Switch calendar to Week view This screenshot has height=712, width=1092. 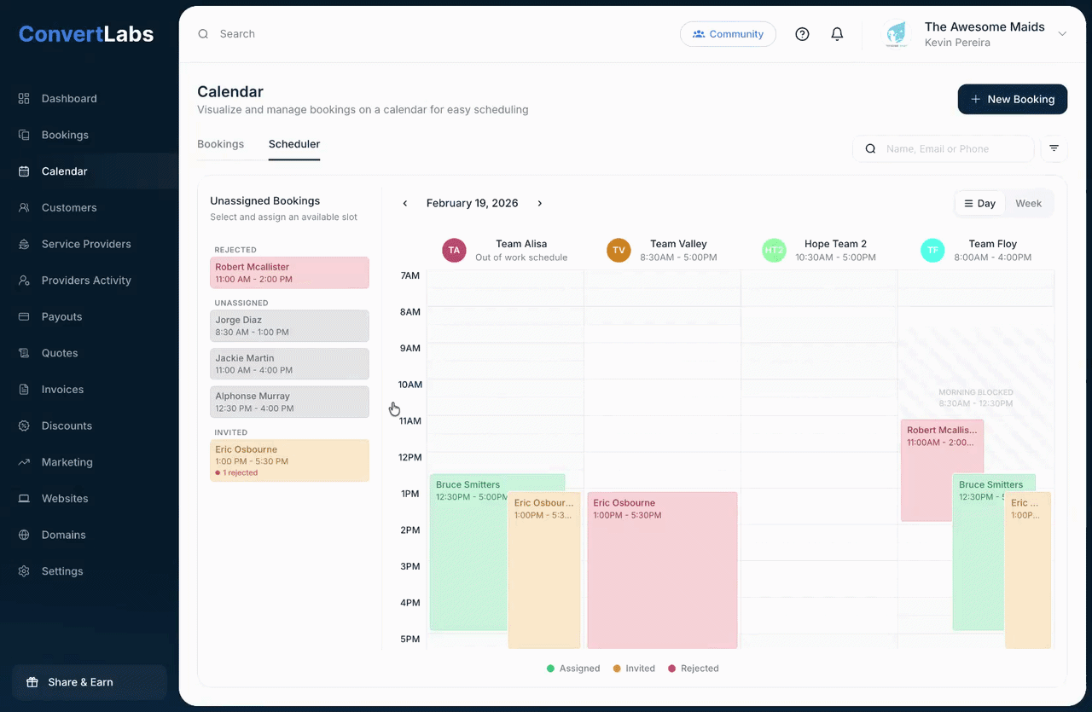click(1028, 204)
